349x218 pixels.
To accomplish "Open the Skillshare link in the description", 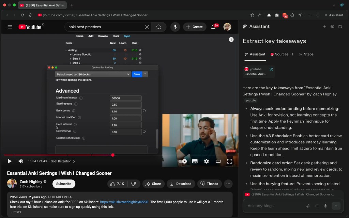I will coord(124,202).
